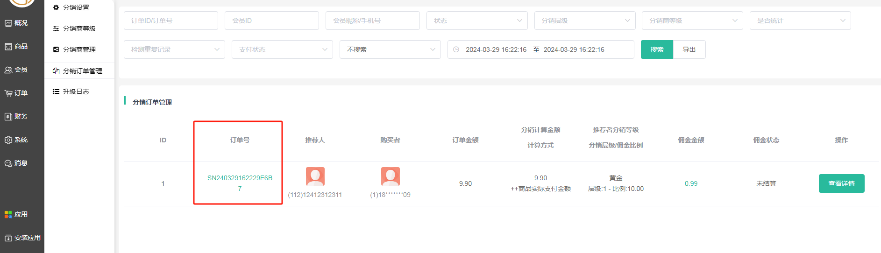Open the 会员 members sidebar icon
This screenshot has width=881, height=253.
click(x=8, y=70)
